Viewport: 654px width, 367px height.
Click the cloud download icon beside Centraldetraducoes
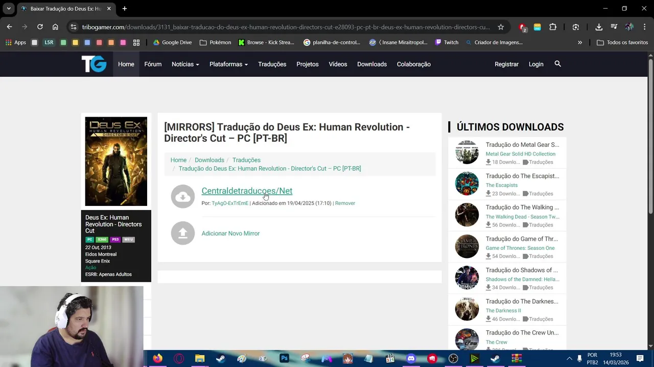(183, 197)
